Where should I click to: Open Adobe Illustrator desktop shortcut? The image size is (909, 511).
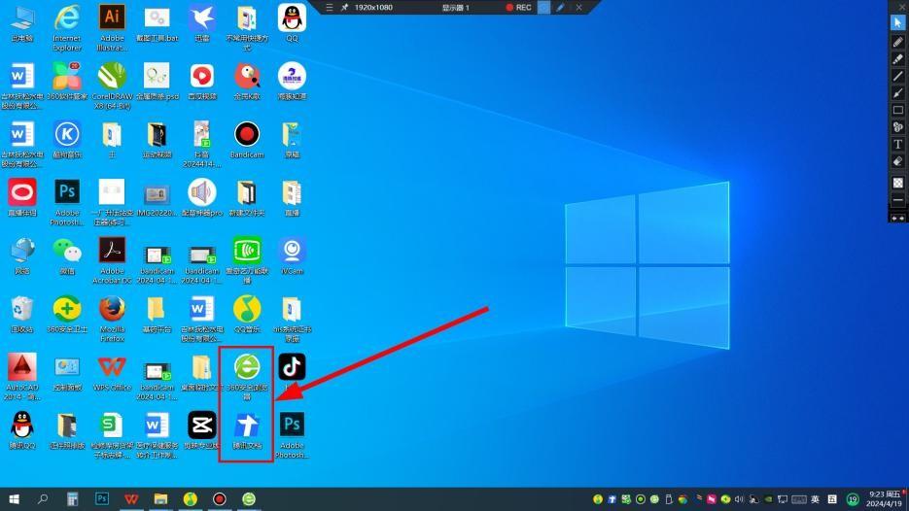coord(112,17)
